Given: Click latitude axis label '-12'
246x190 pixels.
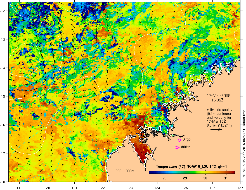Looking at the screenshot, I should (3, 11).
